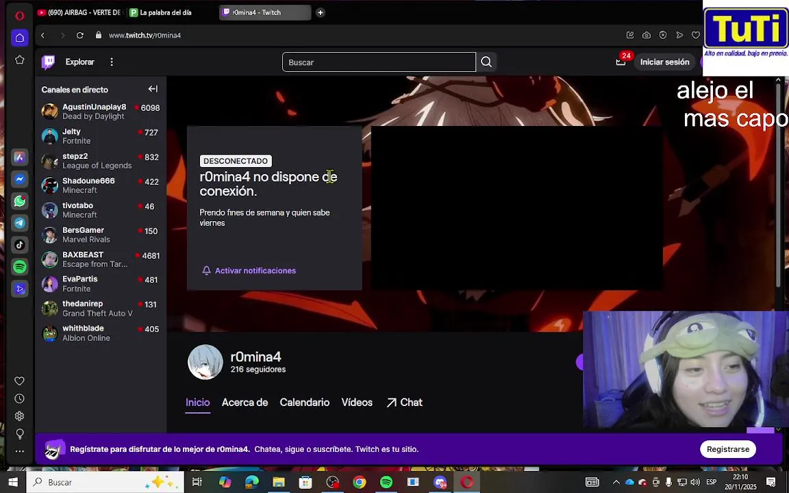Image resolution: width=789 pixels, height=493 pixels.
Task: Click the address bar pinboard edit icon
Action: 630,35
